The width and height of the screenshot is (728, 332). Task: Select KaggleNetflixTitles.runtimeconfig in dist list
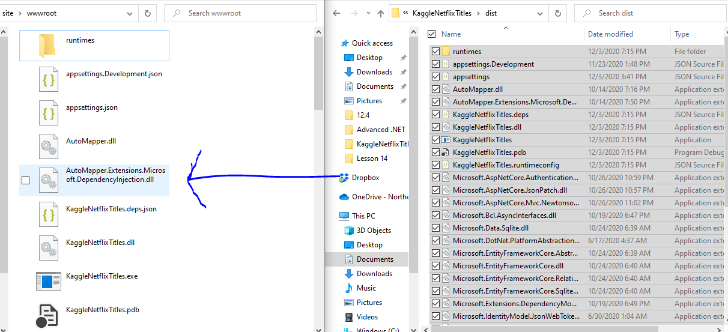coord(506,165)
